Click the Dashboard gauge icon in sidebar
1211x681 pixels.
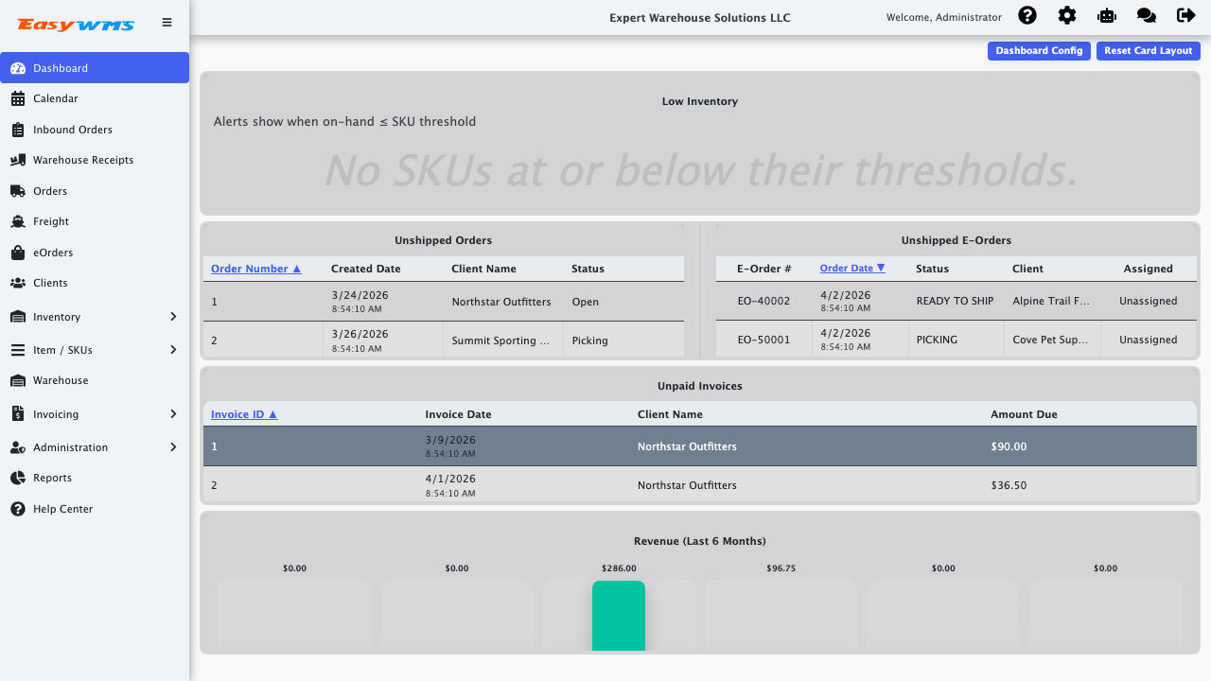coord(18,68)
